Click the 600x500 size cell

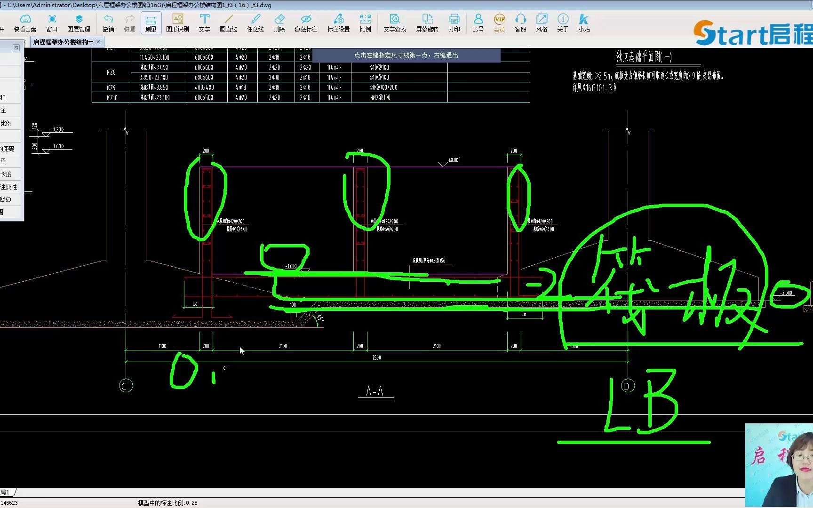click(x=204, y=97)
